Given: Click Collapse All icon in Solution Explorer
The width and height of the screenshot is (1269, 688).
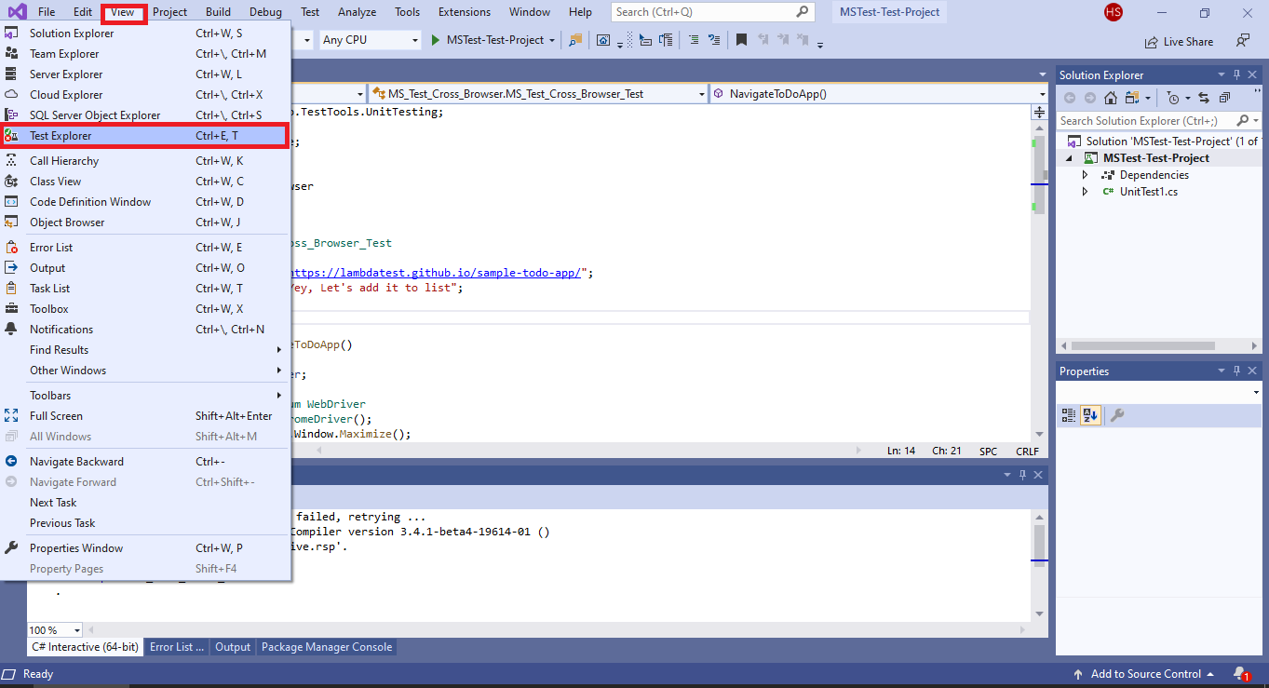Looking at the screenshot, I should point(1224,98).
